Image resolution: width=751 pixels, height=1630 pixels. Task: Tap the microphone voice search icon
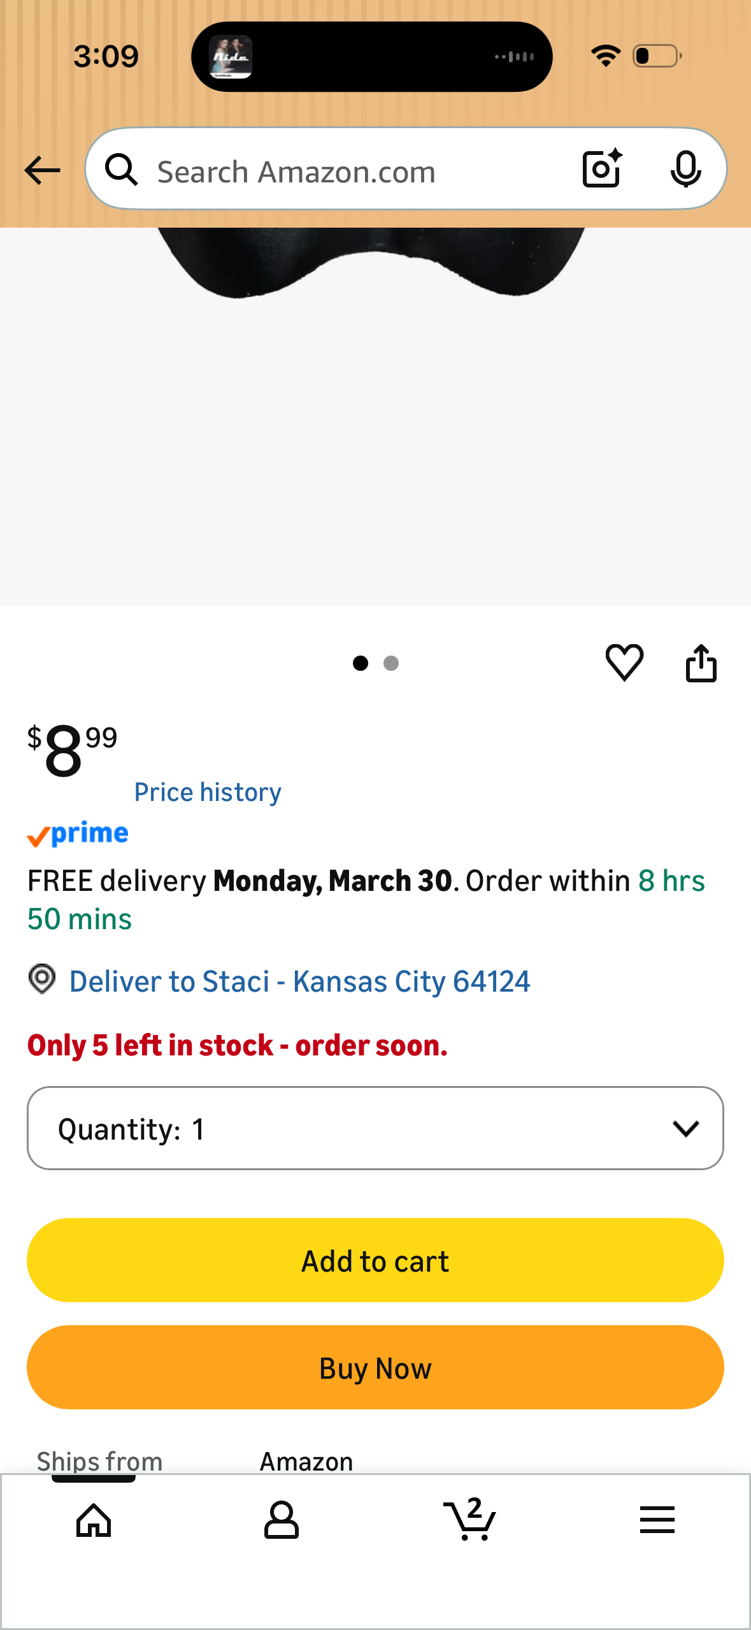pyautogui.click(x=685, y=169)
